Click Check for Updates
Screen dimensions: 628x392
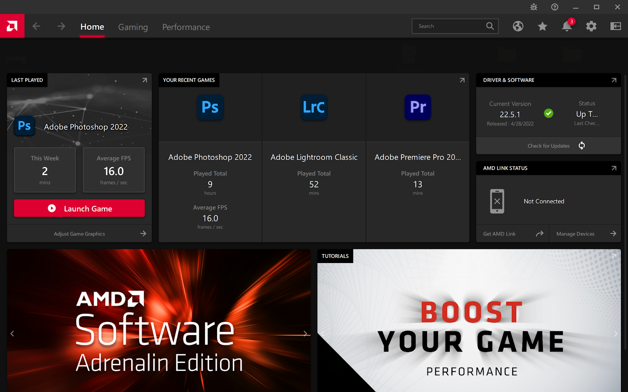click(x=548, y=146)
